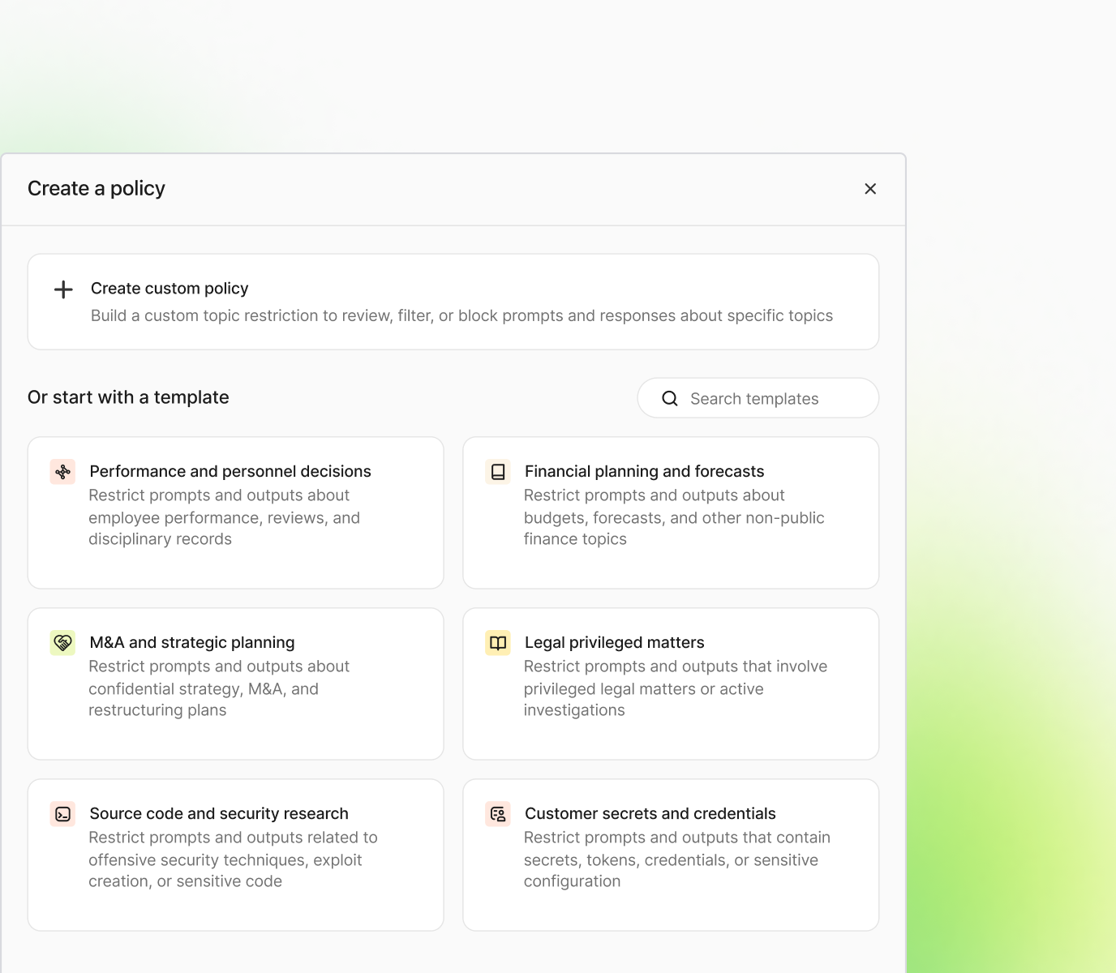Click the Financial planning book icon
Viewport: 1116px width, 973px height.
pos(498,472)
